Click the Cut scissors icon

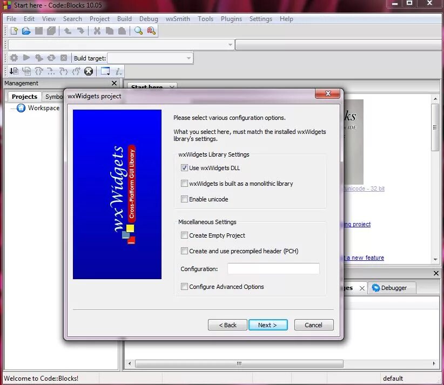tap(97, 31)
